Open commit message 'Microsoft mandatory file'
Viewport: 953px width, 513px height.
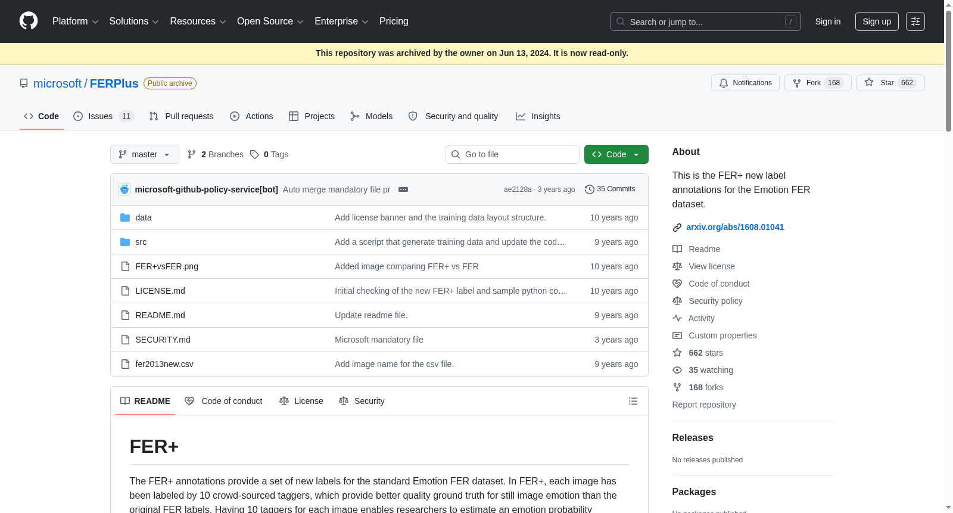tap(379, 340)
